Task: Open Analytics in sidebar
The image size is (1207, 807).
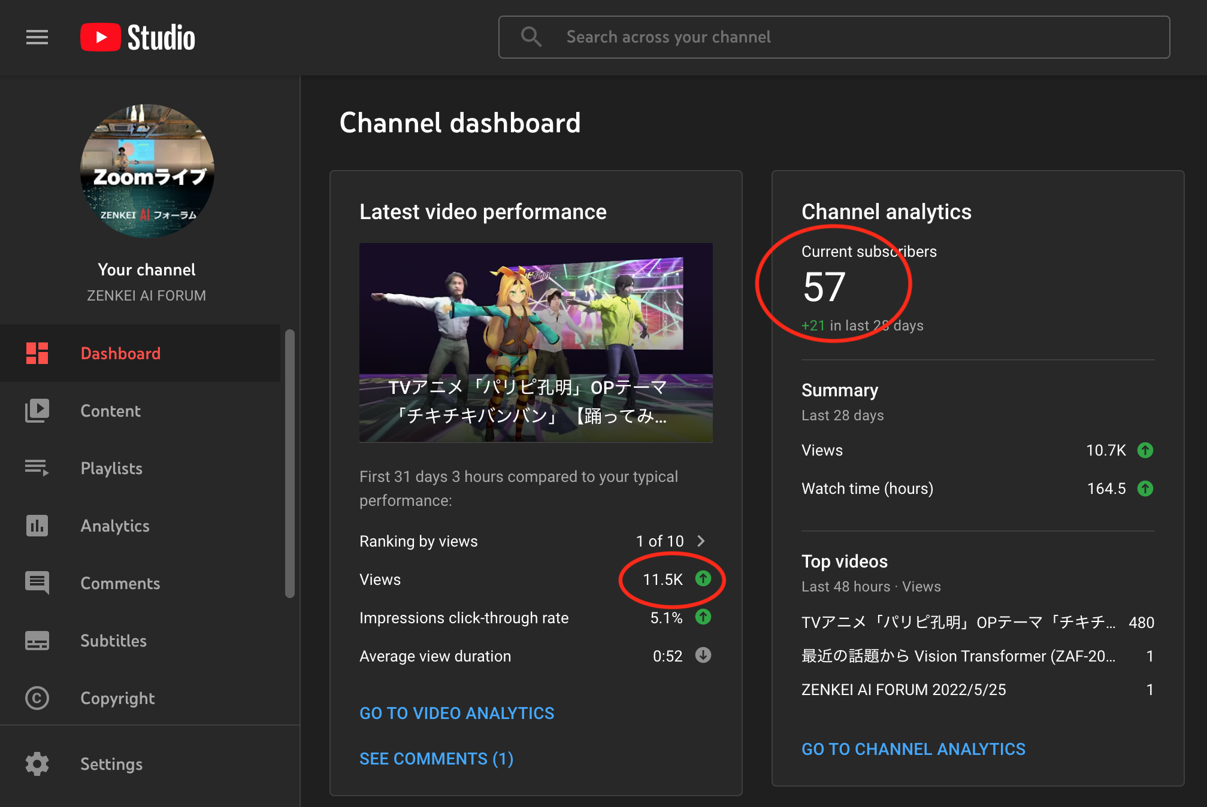Action: coord(140,526)
